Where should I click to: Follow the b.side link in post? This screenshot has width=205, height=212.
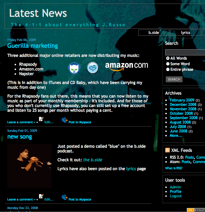[93, 160]
